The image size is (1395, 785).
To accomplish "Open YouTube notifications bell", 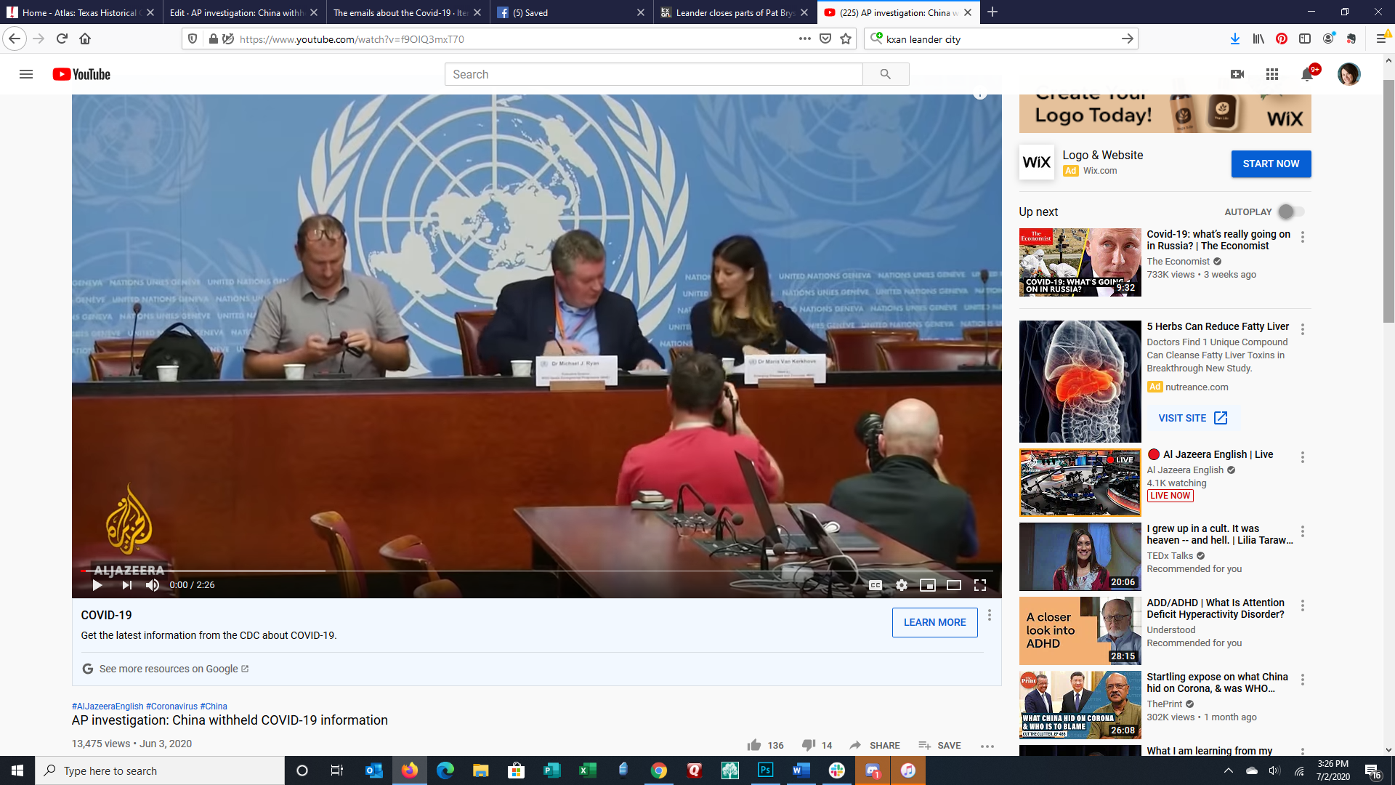I will point(1306,74).
